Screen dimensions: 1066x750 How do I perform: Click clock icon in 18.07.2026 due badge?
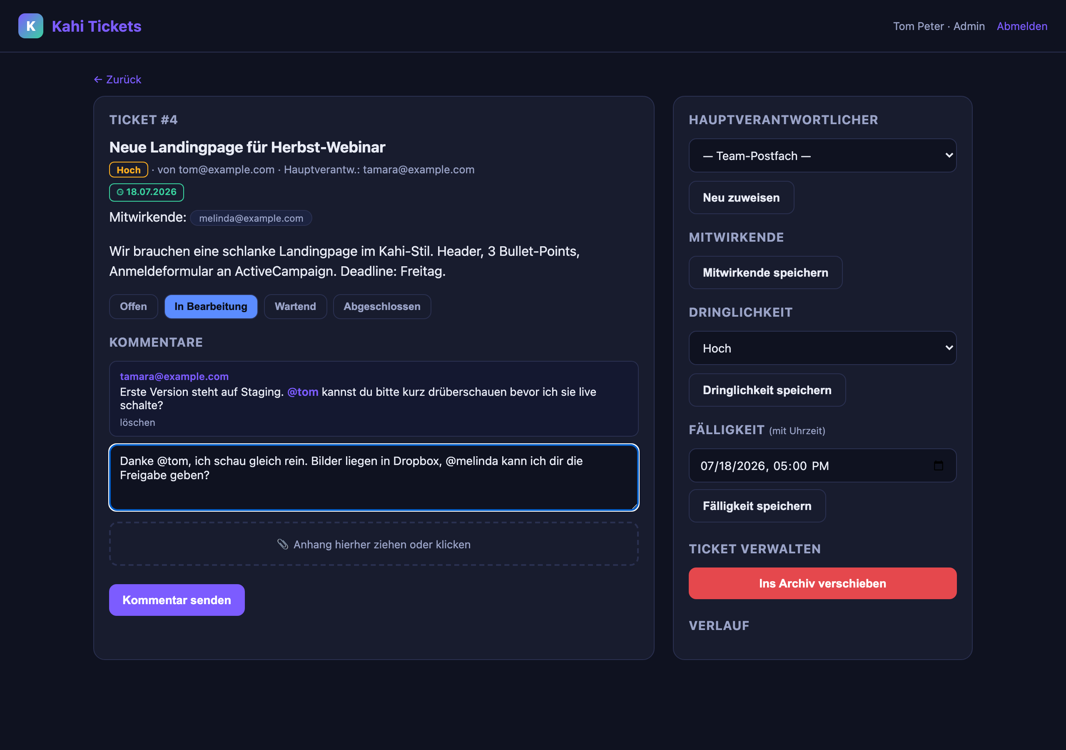coord(120,192)
